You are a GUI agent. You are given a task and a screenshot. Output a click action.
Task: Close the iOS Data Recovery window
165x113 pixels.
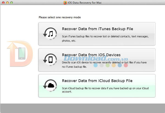tap(3, 2)
